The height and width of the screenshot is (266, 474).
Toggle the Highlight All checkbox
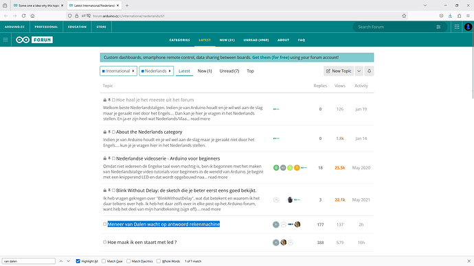coord(78,261)
